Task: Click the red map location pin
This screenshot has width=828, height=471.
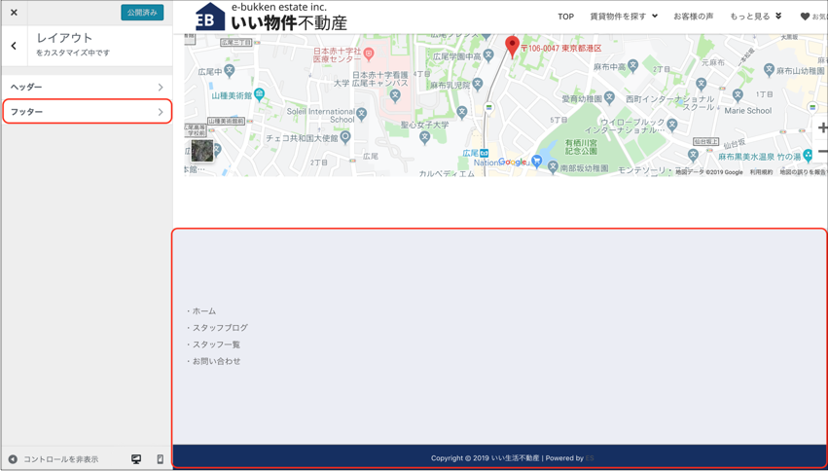Action: click(x=512, y=46)
